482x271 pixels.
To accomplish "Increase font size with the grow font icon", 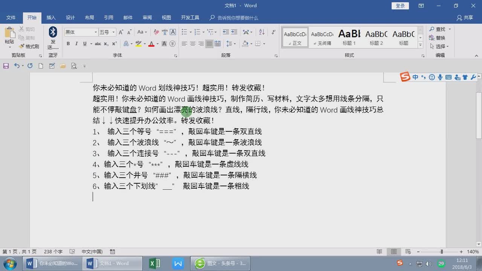I will click(121, 32).
